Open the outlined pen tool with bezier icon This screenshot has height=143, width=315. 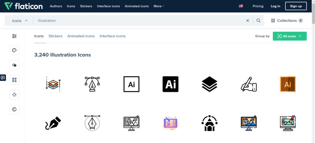(x=92, y=84)
